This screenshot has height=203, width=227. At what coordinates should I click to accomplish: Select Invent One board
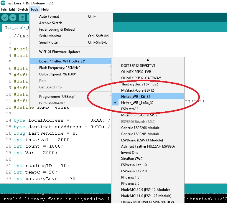(148, 153)
